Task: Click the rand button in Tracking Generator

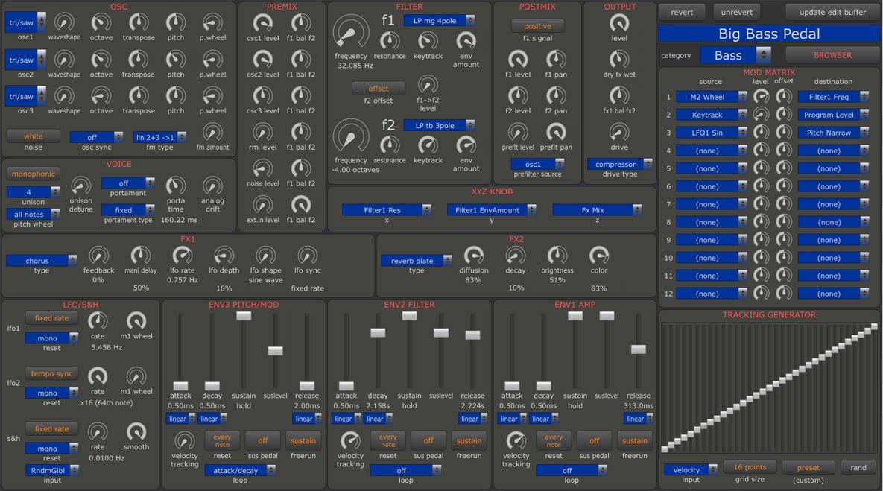Action: 858,467
